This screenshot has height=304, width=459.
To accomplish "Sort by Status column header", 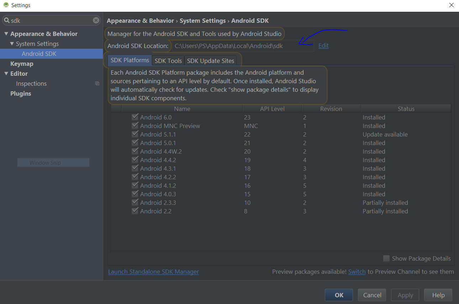I will pos(406,109).
